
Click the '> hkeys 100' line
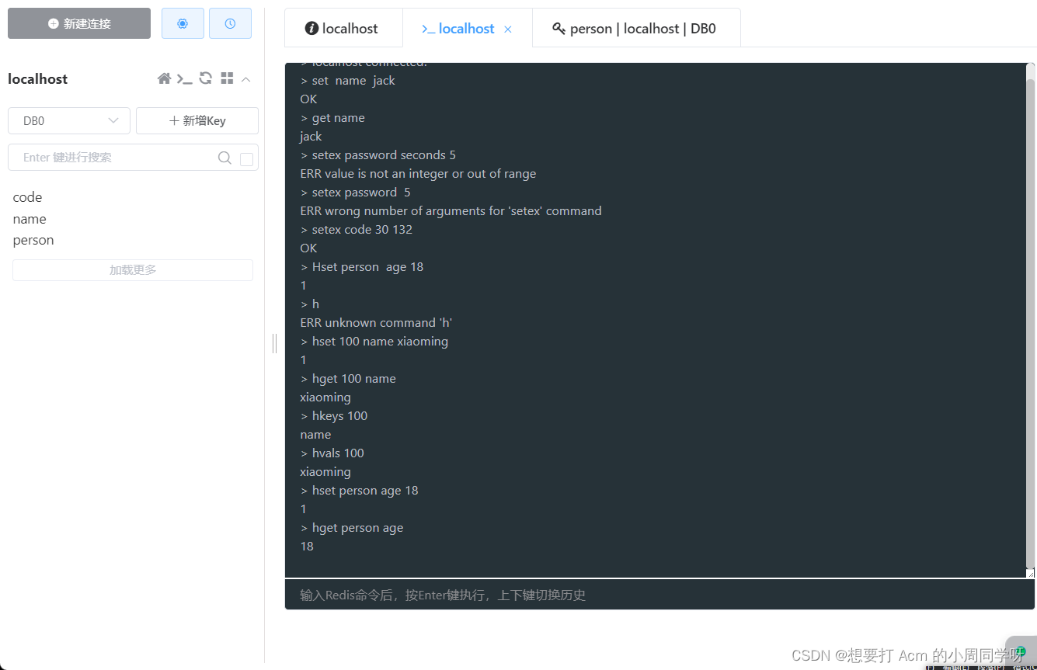pos(334,416)
